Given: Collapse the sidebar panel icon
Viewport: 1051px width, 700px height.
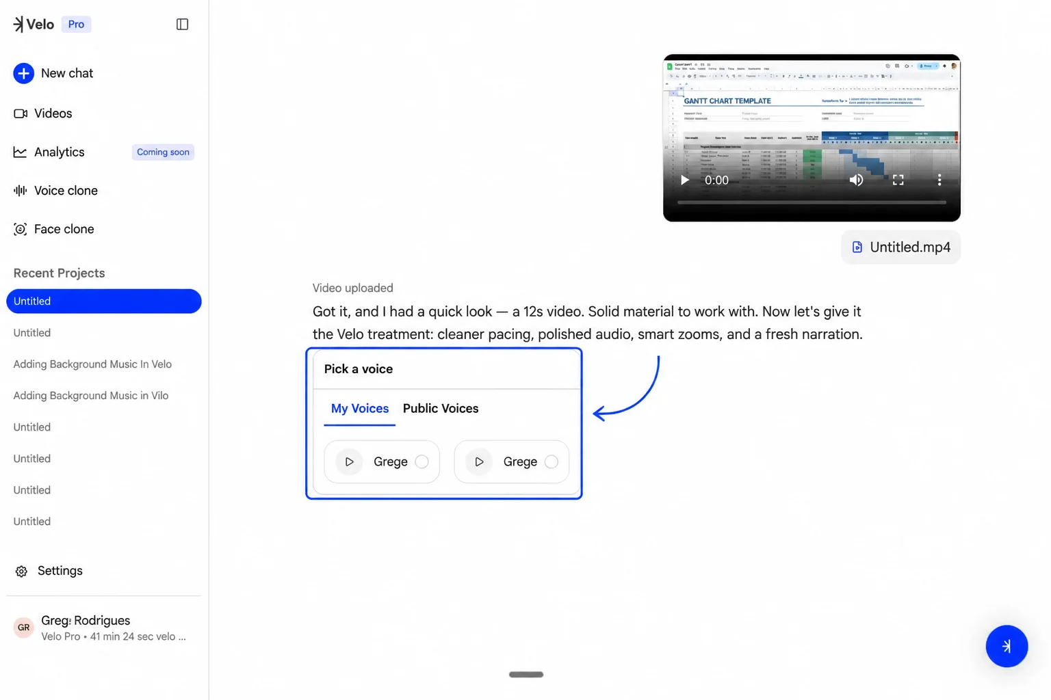Looking at the screenshot, I should [182, 25].
